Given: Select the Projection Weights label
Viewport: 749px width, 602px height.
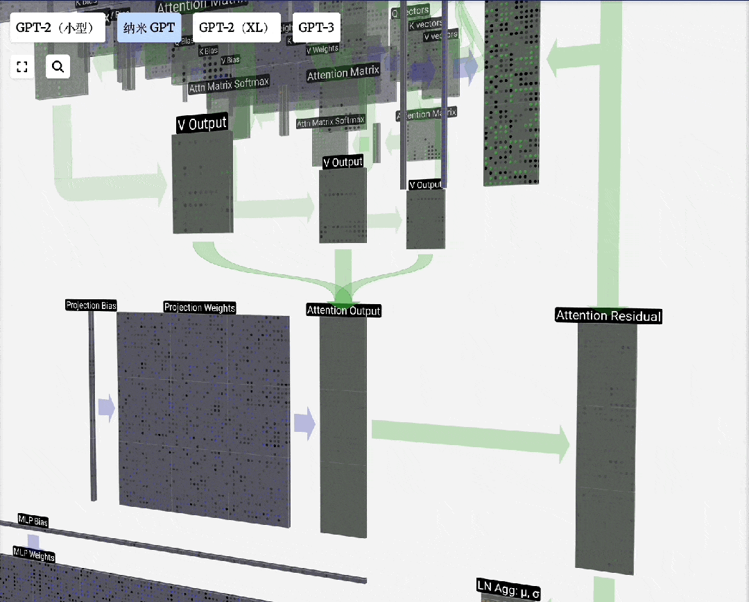Looking at the screenshot, I should coord(200,308).
